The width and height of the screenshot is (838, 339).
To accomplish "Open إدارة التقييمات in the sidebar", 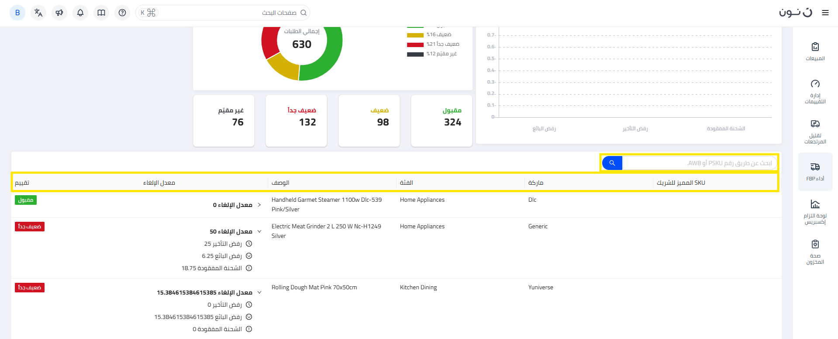I will click(x=815, y=92).
